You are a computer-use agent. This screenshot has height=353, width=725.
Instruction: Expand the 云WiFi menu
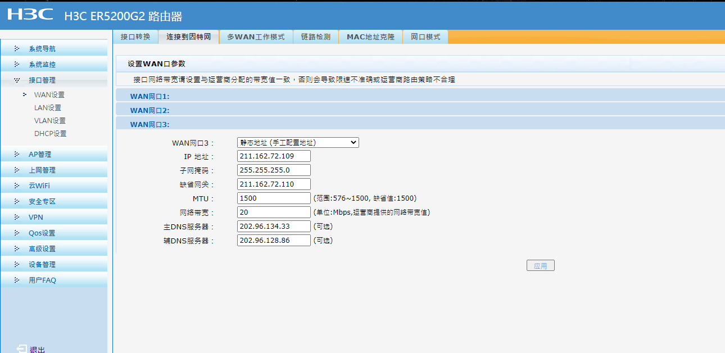coord(54,185)
